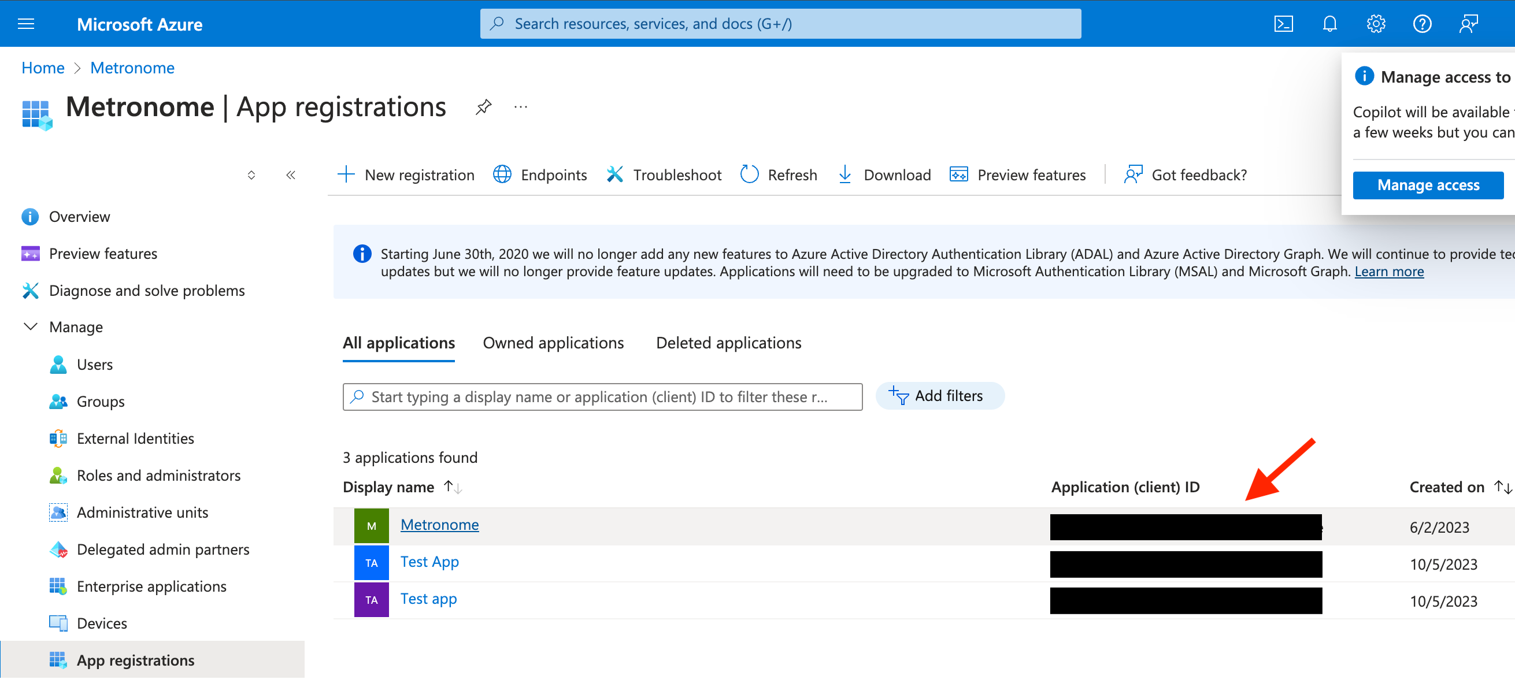
Task: Click the display name filter search box
Action: tap(602, 398)
